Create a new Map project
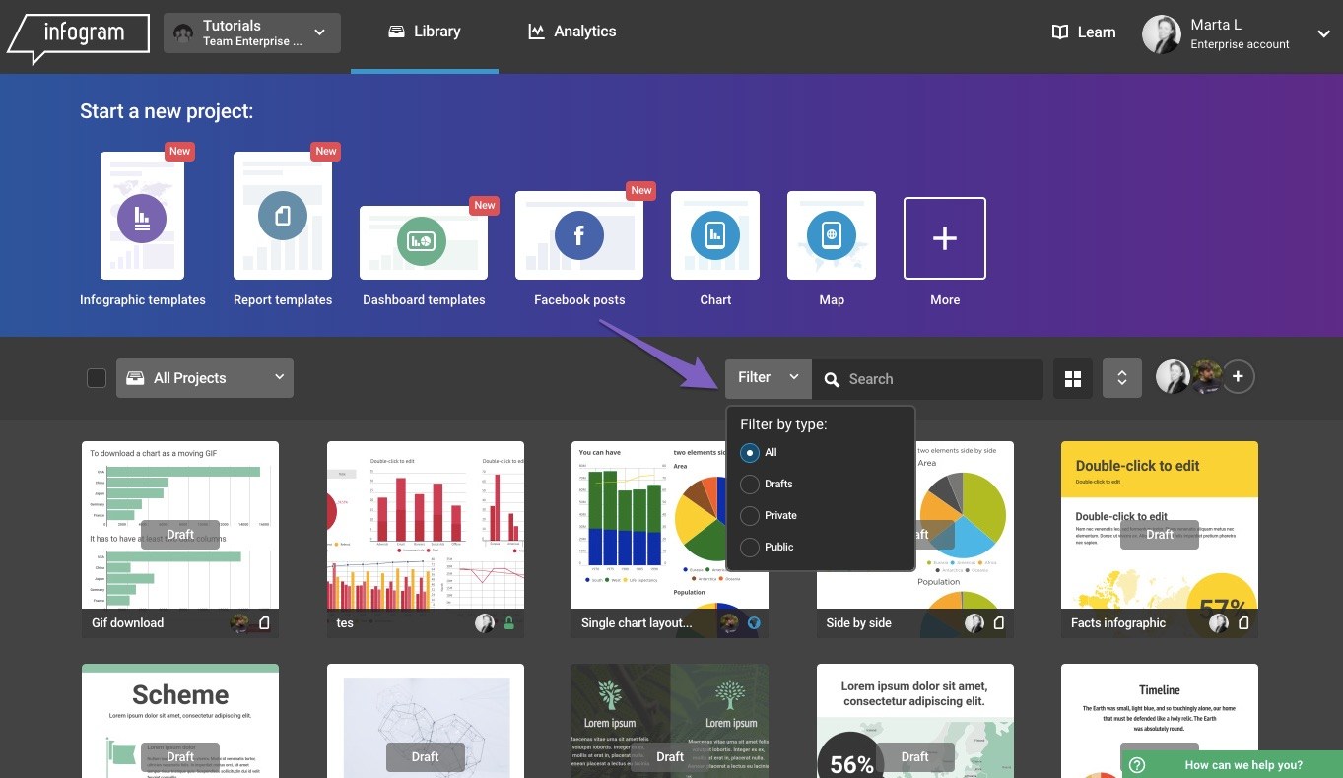Screen dimensions: 1343x778 pos(832,236)
